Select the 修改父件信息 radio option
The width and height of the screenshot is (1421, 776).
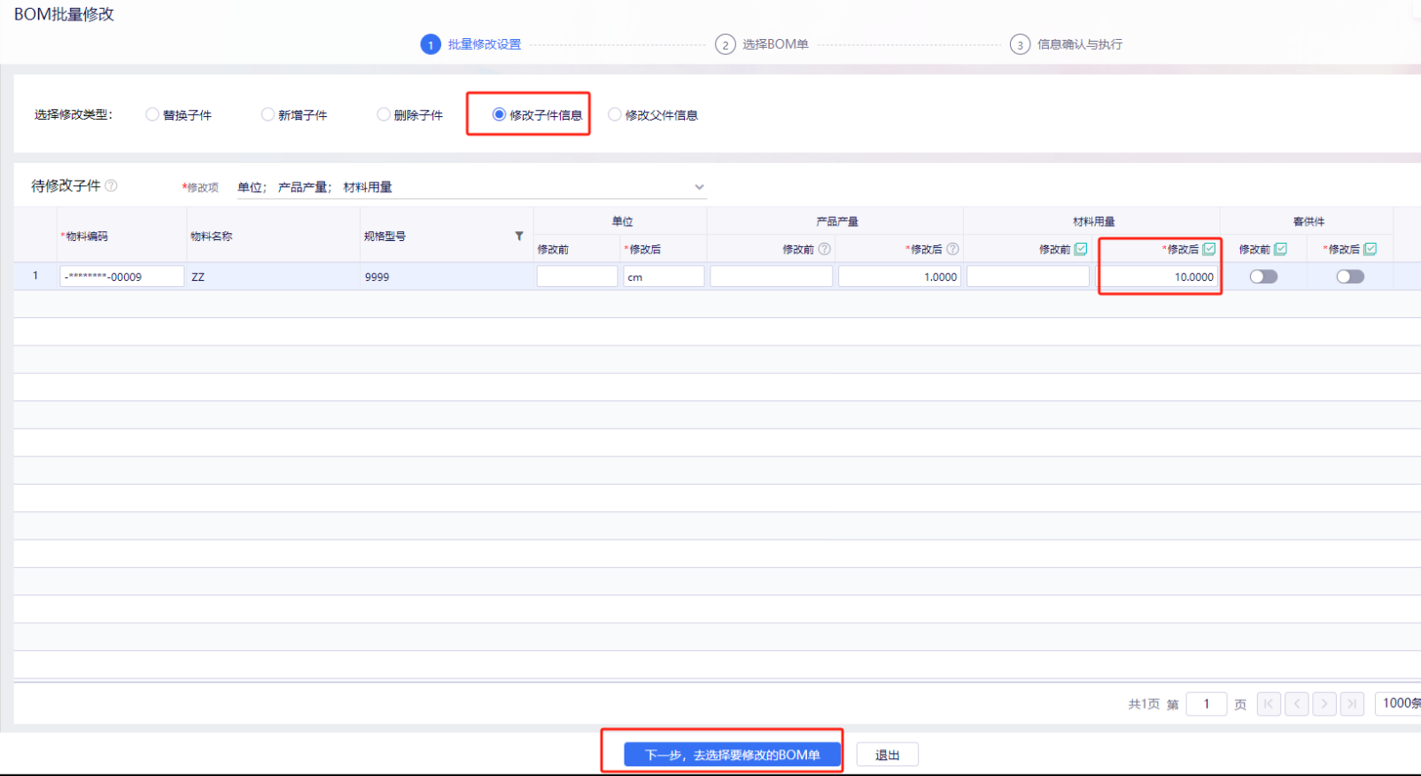point(615,114)
